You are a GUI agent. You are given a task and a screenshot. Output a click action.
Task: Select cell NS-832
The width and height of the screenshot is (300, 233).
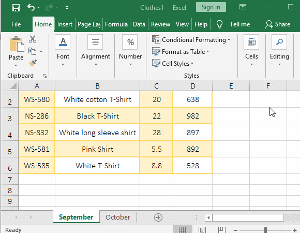pyautogui.click(x=37, y=133)
